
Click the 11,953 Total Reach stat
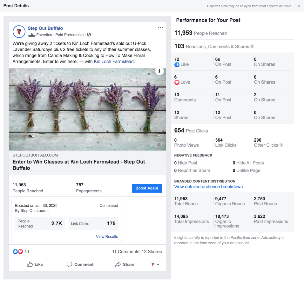(186, 201)
